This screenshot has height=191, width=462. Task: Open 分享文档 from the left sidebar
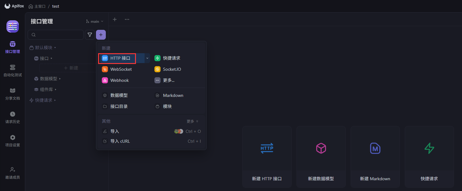point(12,94)
